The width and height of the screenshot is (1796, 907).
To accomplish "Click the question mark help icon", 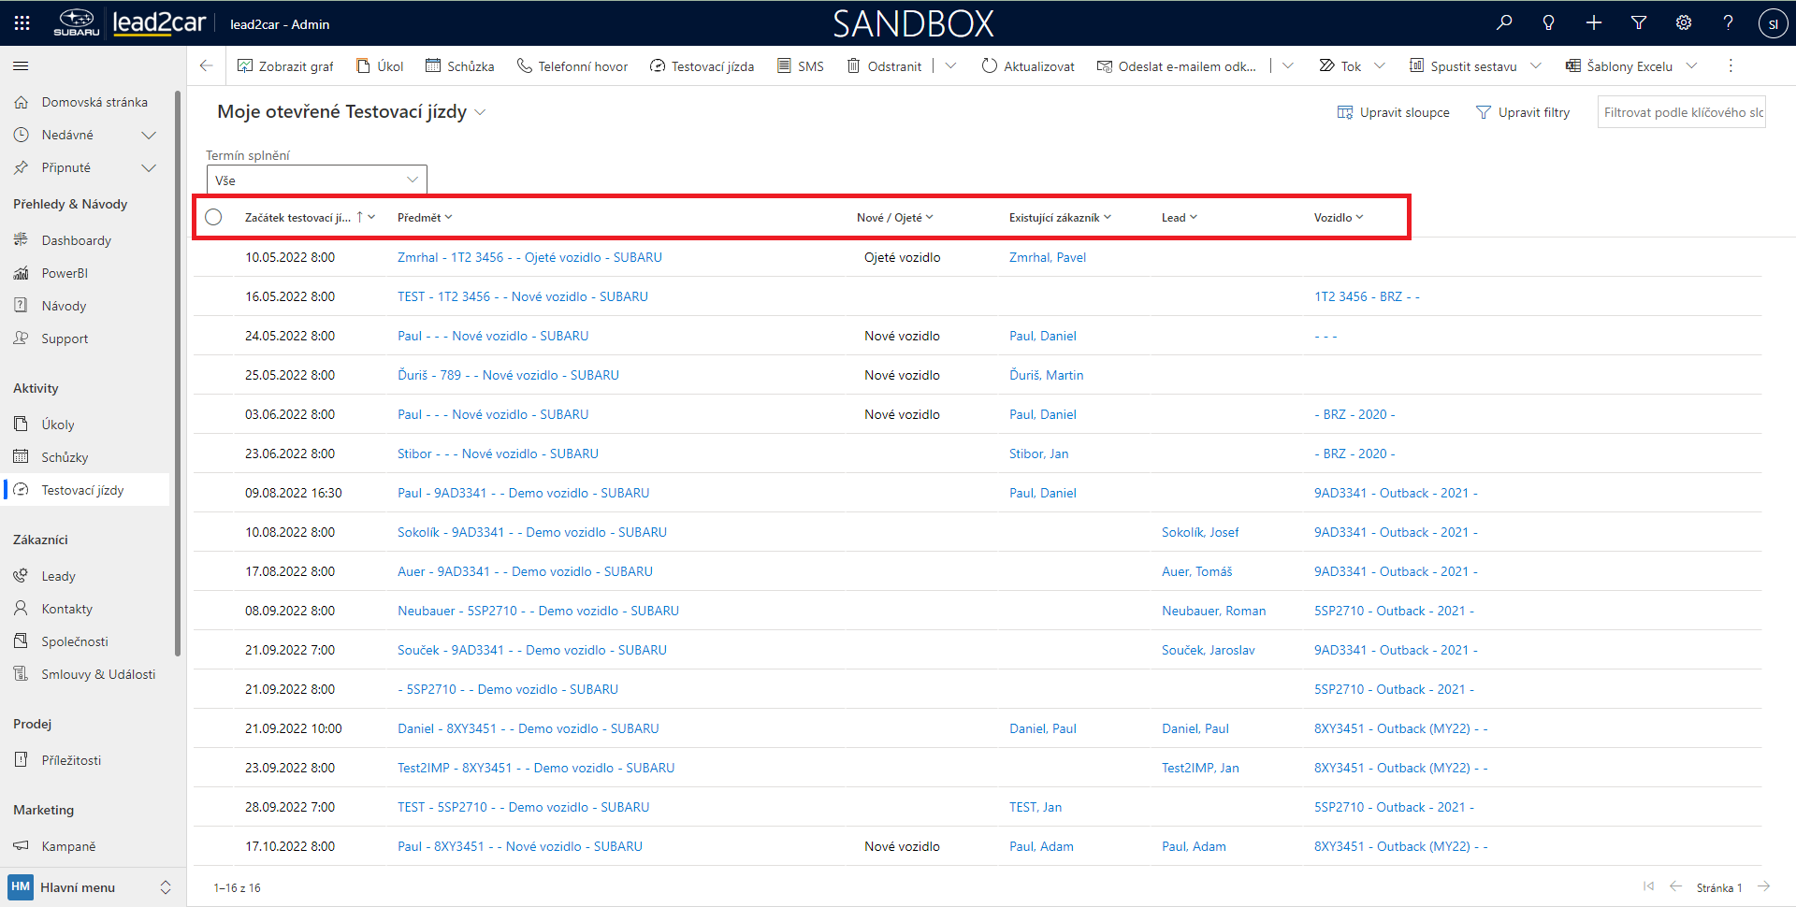I will click(1728, 23).
